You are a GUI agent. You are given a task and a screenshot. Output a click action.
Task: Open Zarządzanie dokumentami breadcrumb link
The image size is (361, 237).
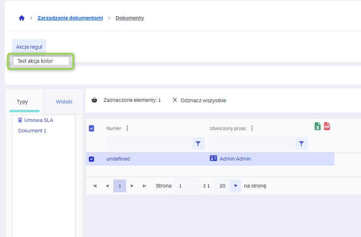coord(70,18)
